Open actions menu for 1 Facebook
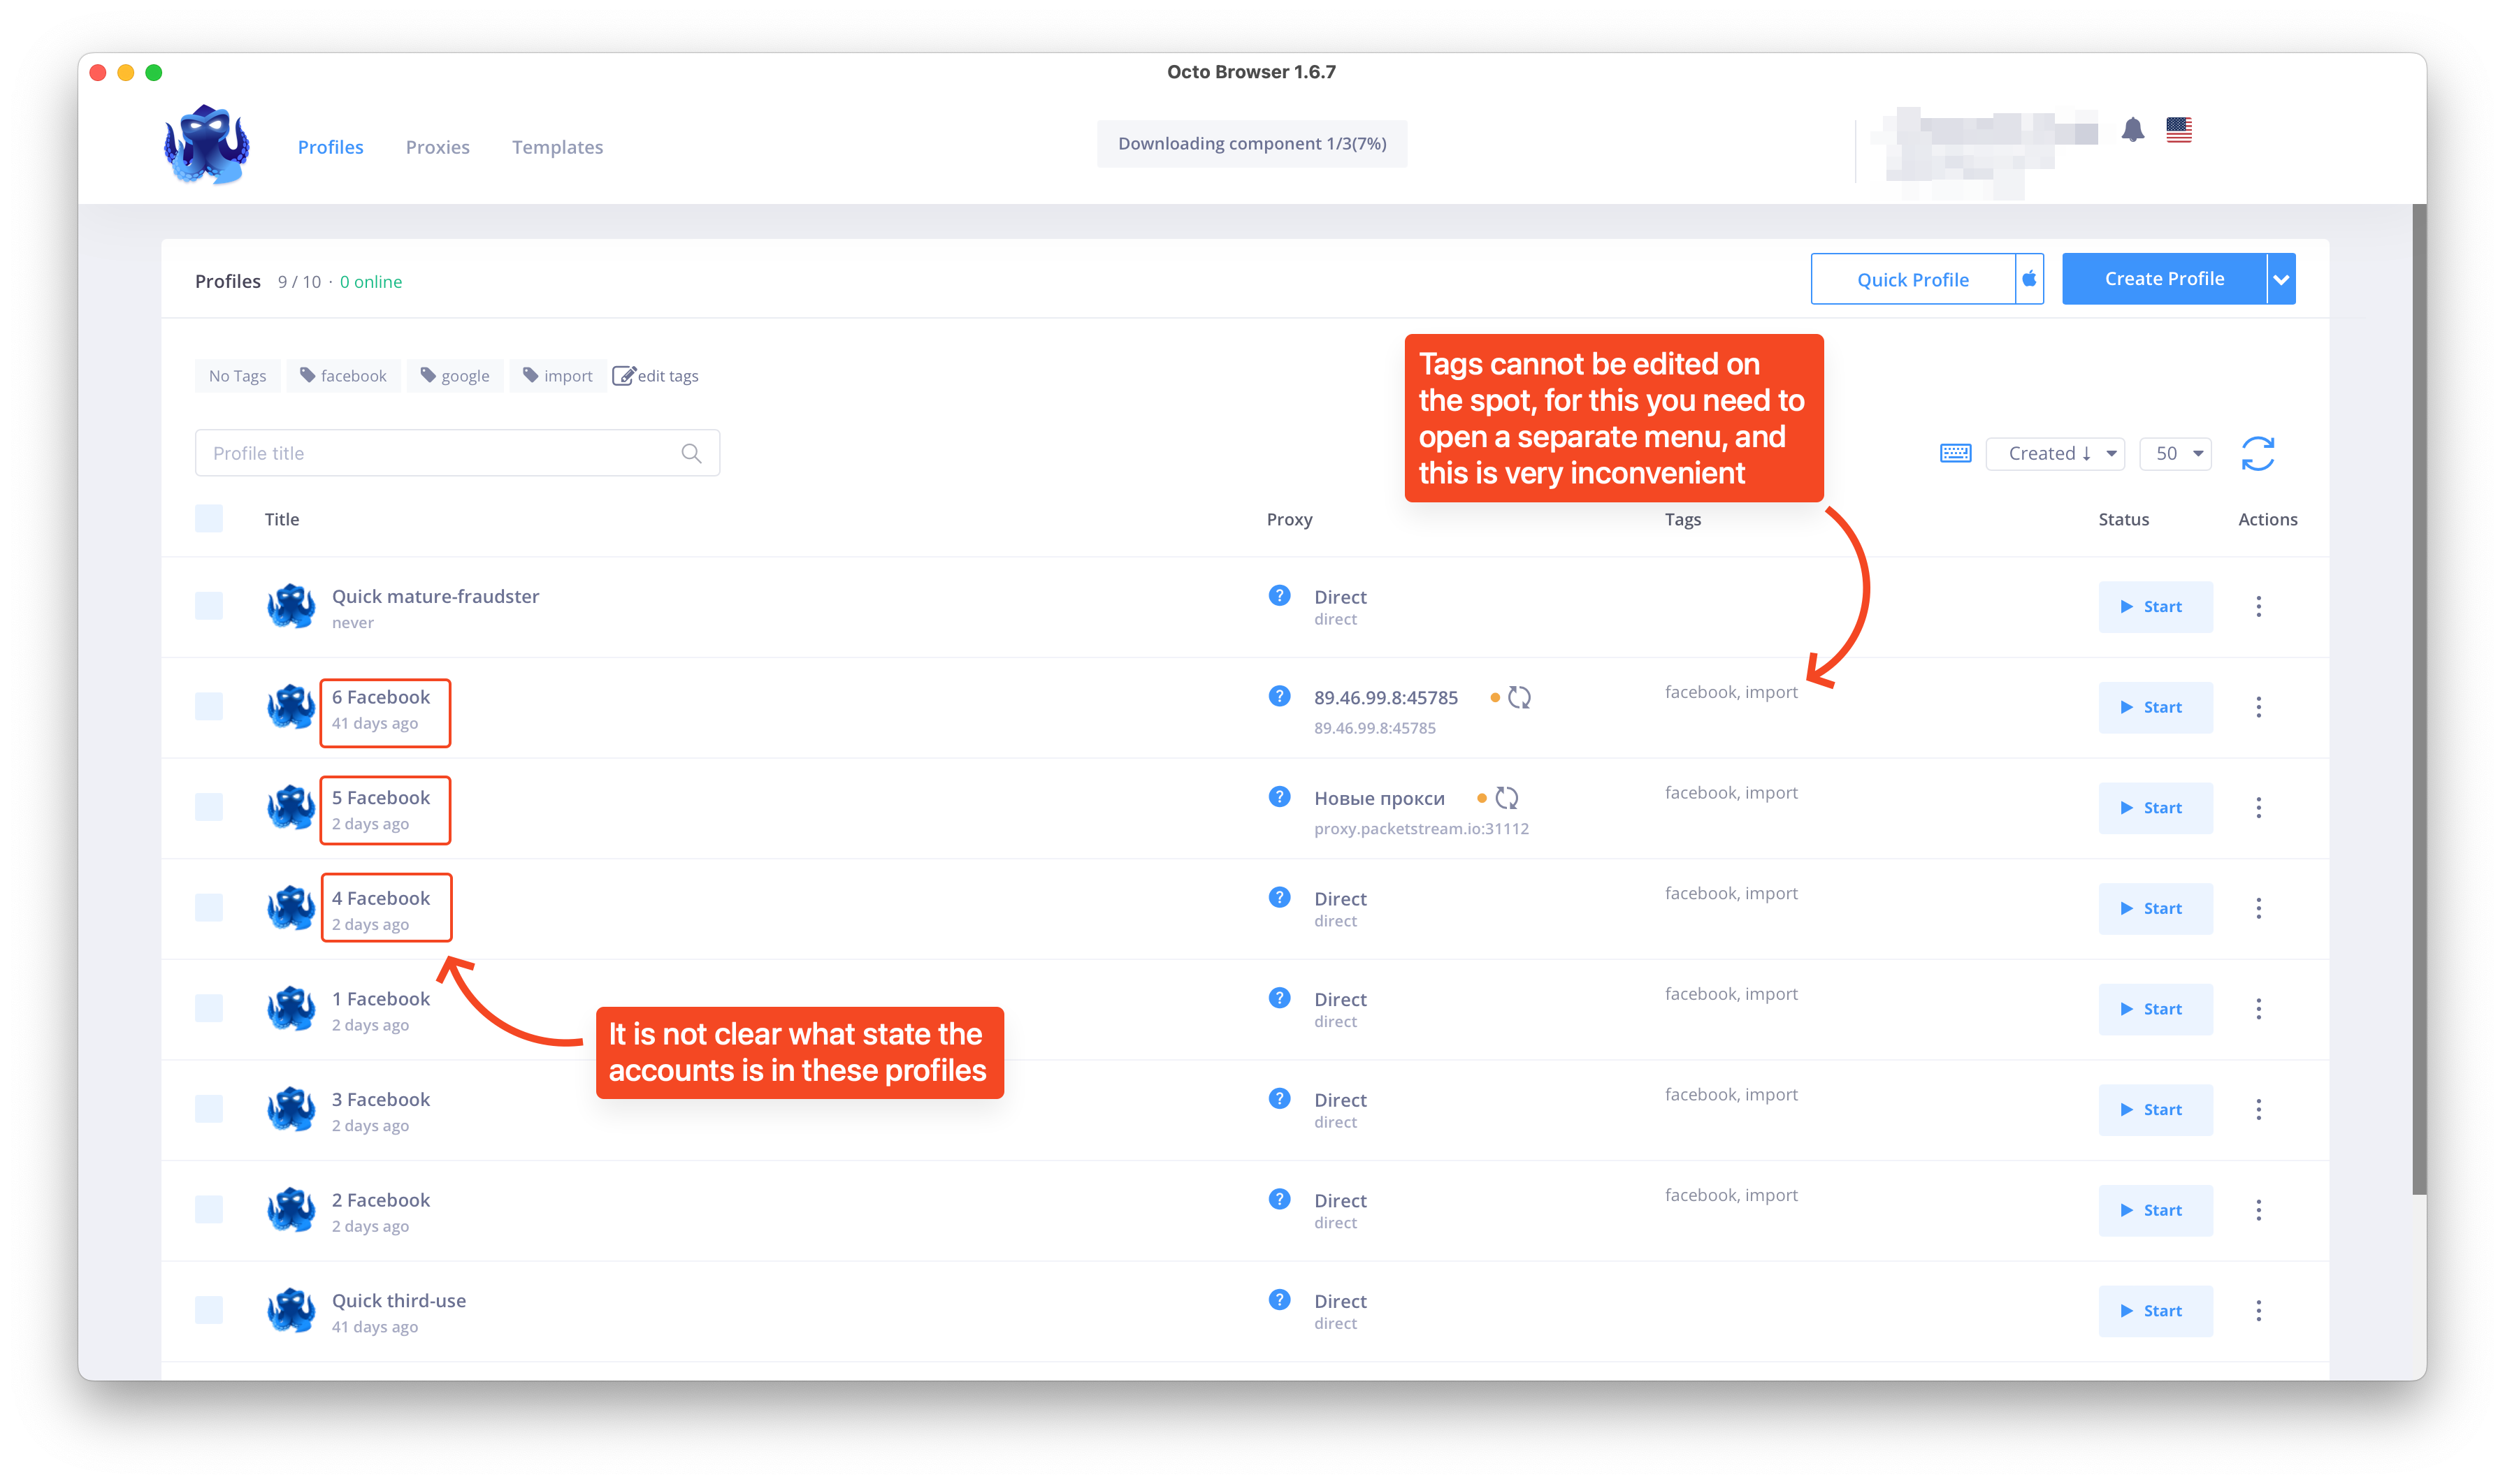This screenshot has width=2505, height=1484. [2258, 1009]
